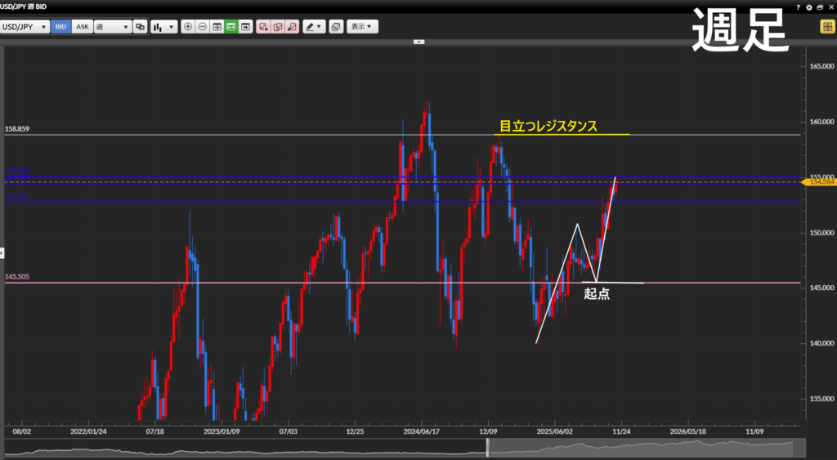The height and width of the screenshot is (460, 837).
Task: Open the help question mark icon
Action: (x=799, y=7)
